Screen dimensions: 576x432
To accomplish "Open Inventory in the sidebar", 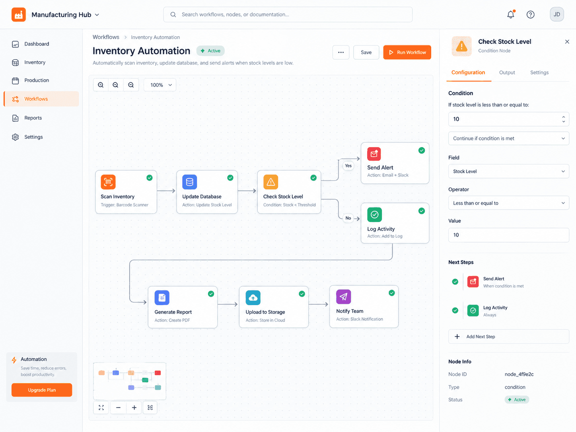I will 41,62.
